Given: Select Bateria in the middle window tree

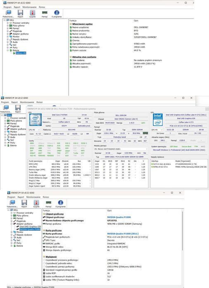Looking at the screenshot, I should coord(13,145).
